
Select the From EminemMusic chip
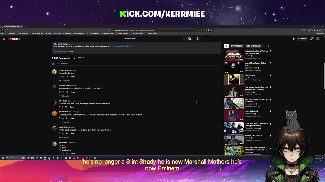[x=254, y=46]
